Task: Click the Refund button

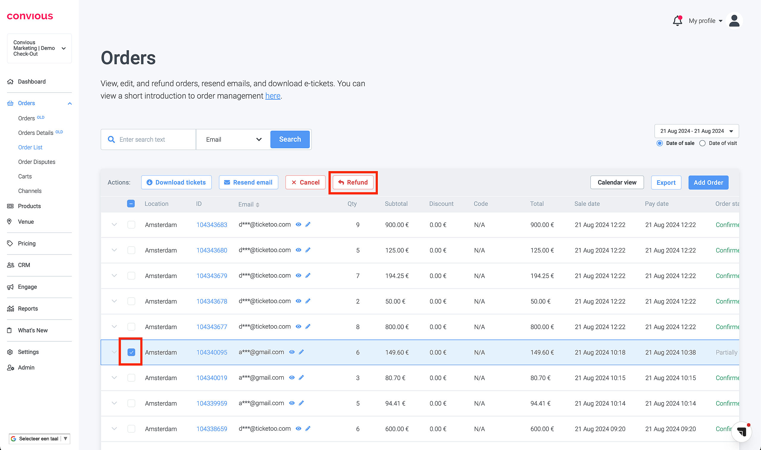Action: (x=353, y=182)
